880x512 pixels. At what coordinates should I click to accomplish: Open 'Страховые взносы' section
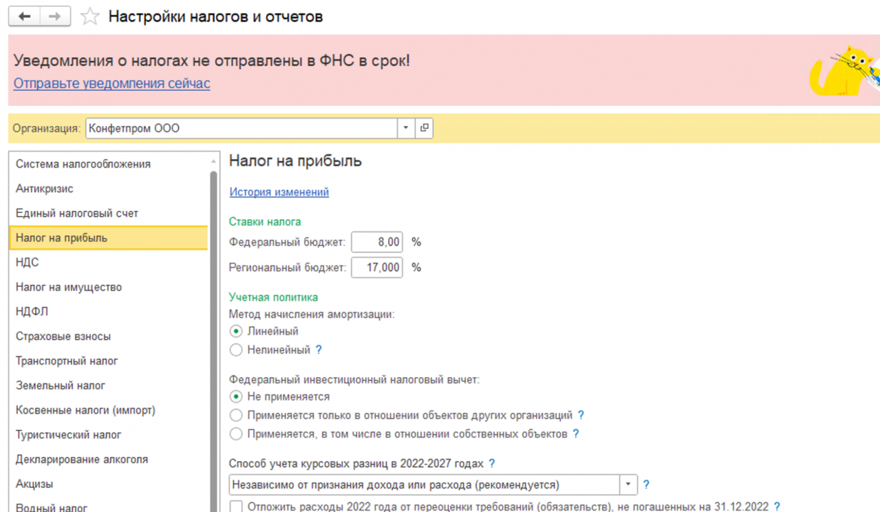pos(108,336)
